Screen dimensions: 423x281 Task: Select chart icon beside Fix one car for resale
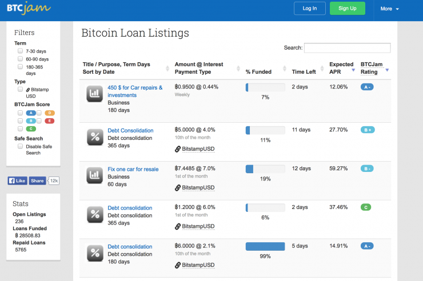(94, 175)
